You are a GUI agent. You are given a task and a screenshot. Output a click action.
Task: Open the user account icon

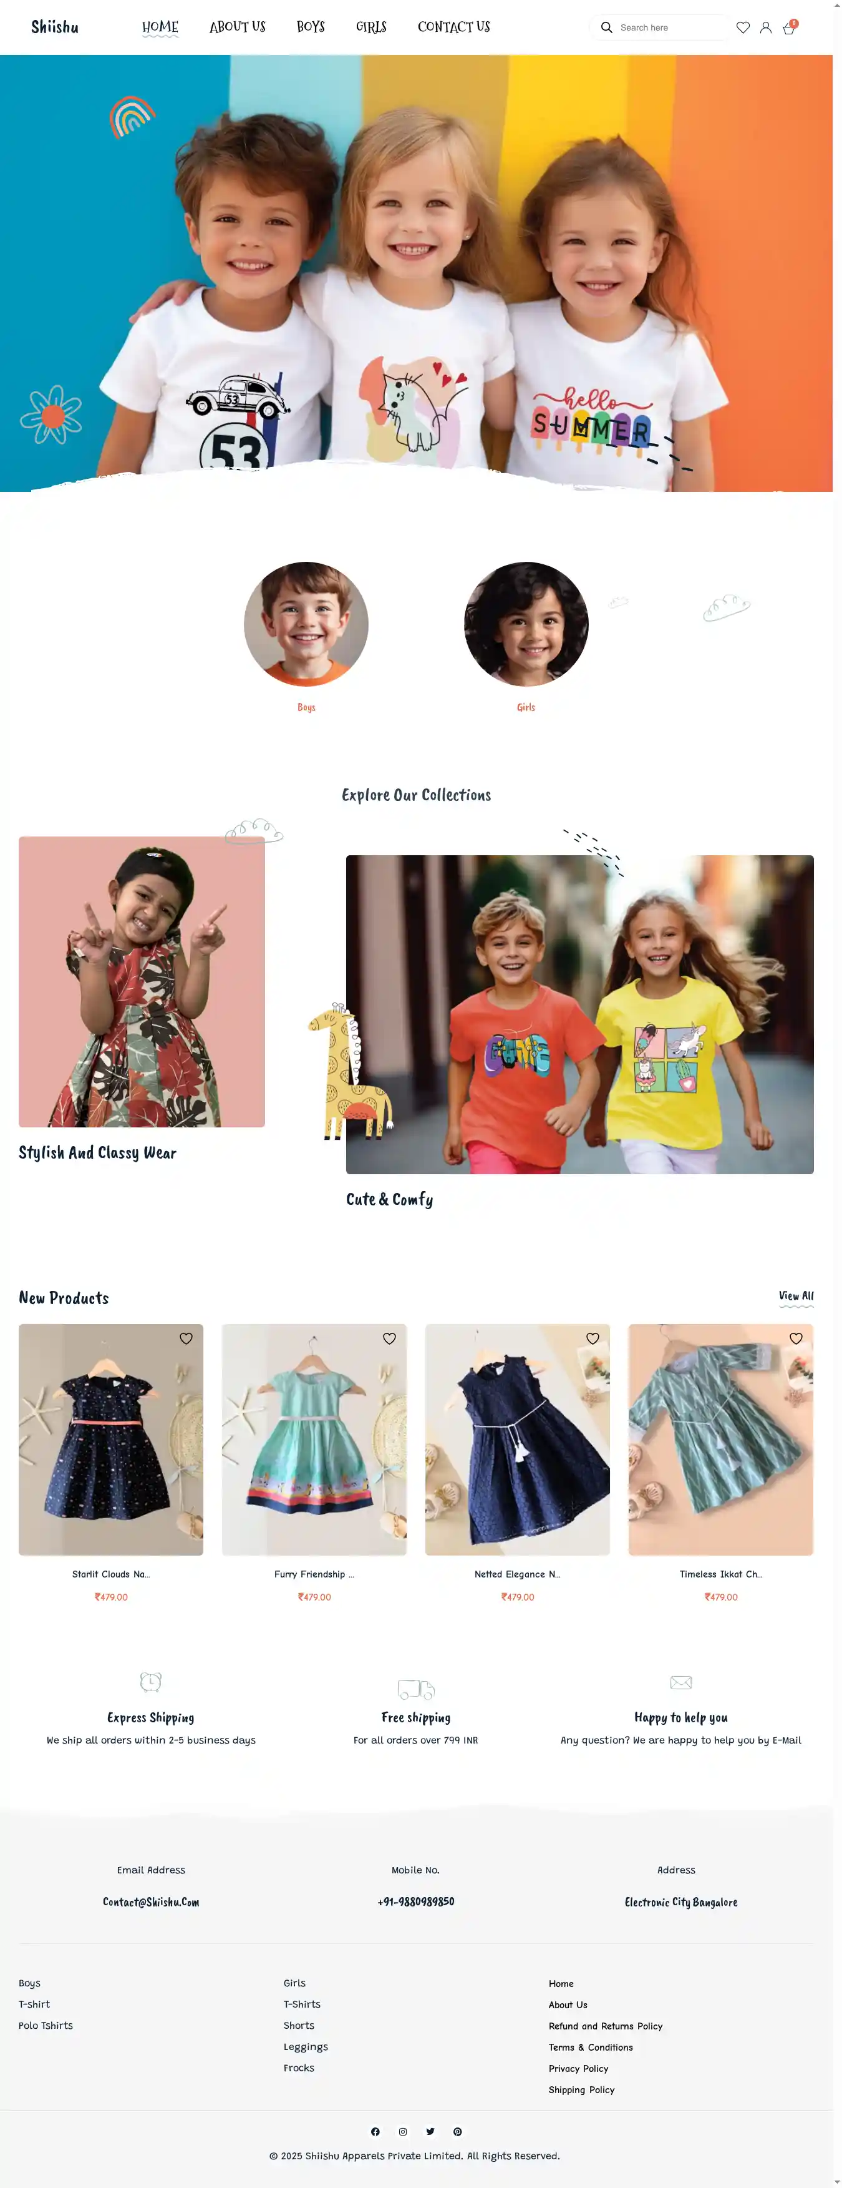[x=766, y=28]
